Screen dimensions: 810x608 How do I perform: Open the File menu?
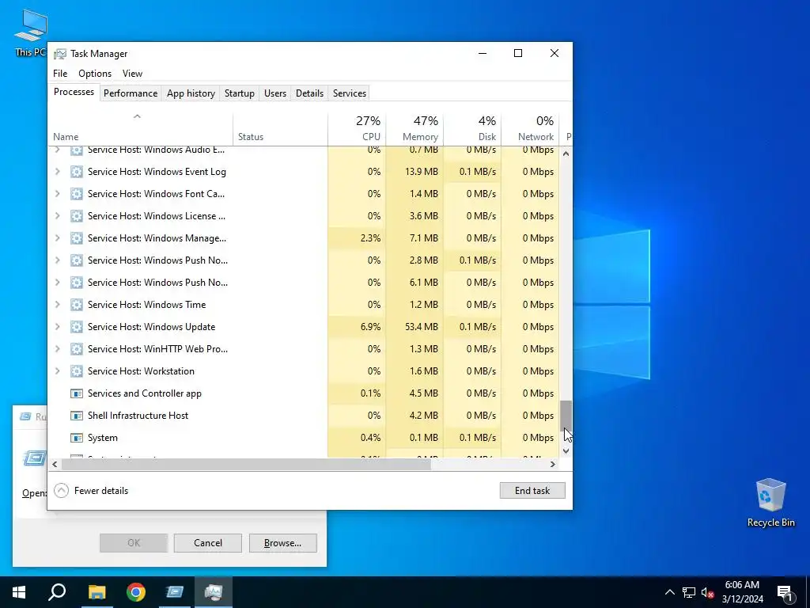60,74
